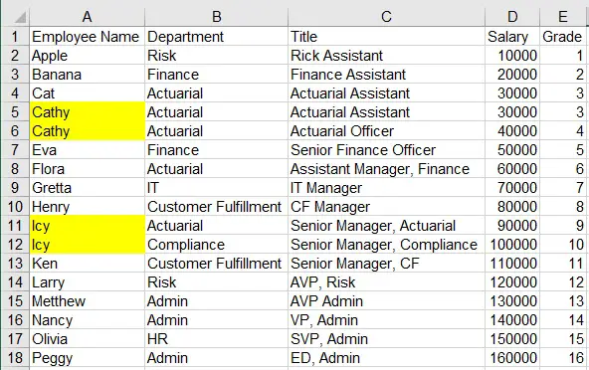The width and height of the screenshot is (589, 370).
Task: Click the HR department cell
Action: 216,339
